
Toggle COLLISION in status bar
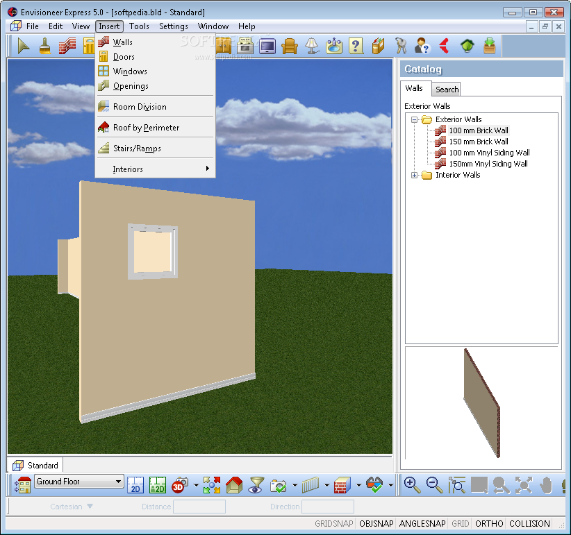point(529,523)
